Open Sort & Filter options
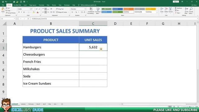The image size is (199, 112). coord(186,11)
